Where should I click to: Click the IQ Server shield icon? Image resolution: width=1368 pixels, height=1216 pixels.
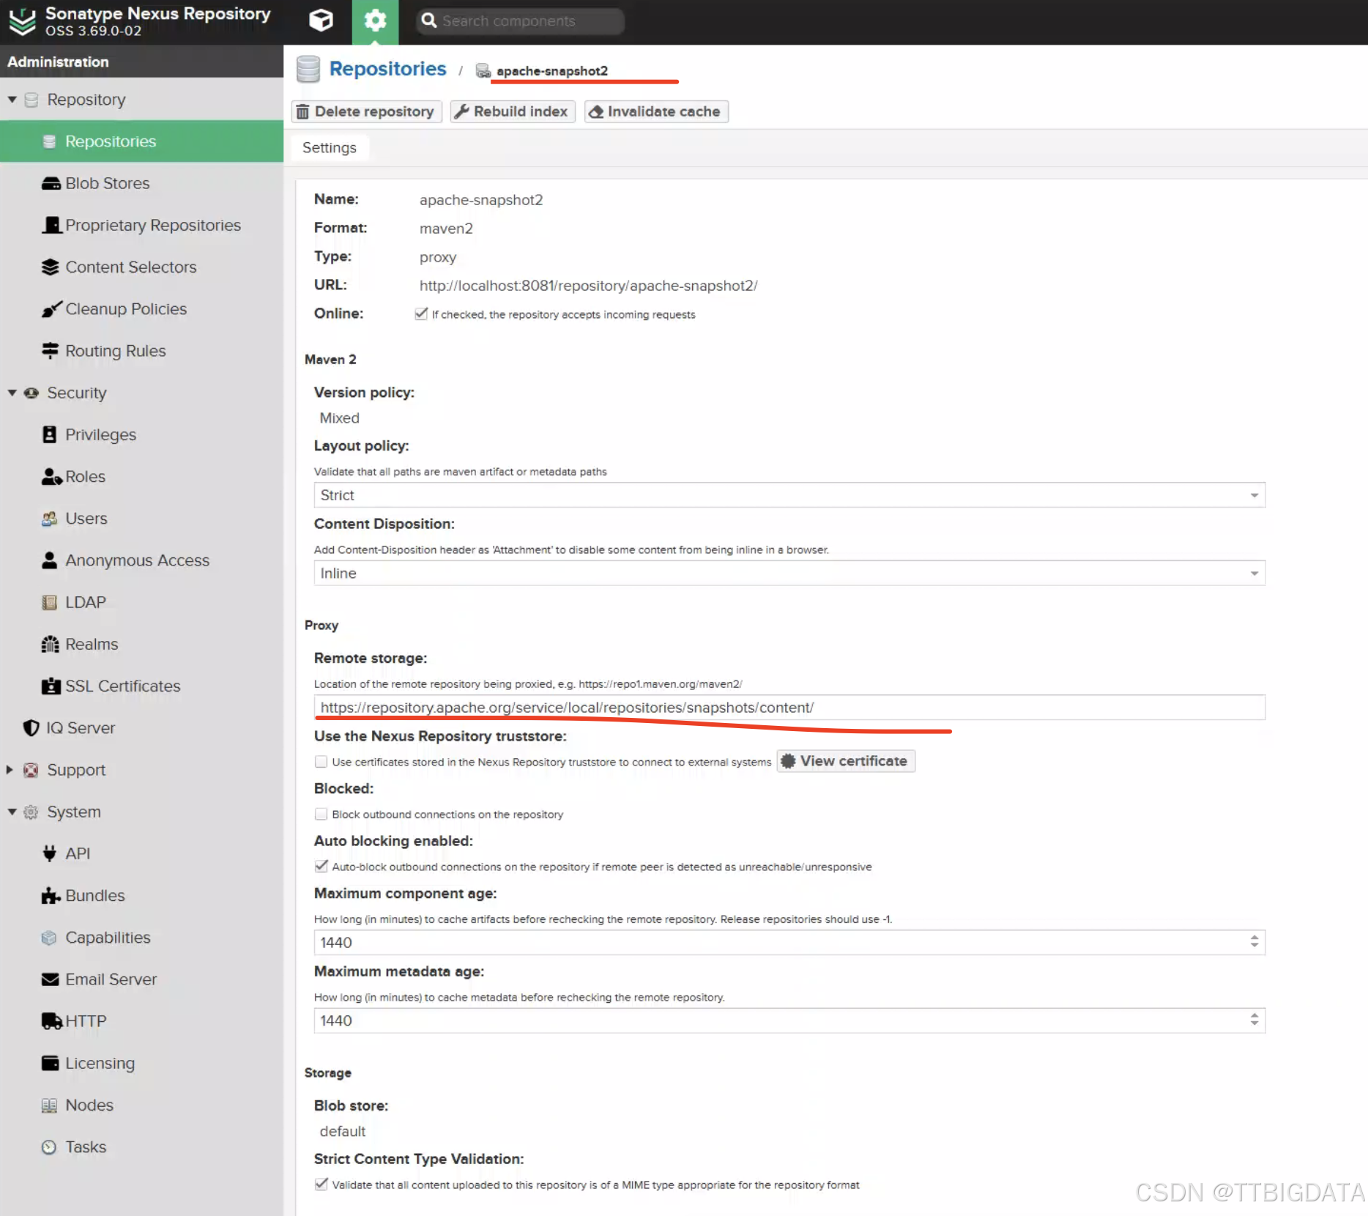click(x=31, y=728)
